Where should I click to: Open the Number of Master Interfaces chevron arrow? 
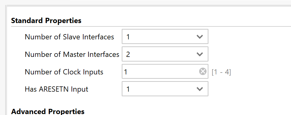(199, 54)
